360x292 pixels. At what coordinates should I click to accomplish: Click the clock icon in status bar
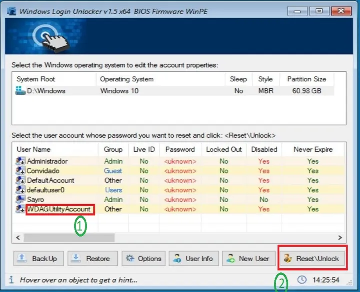(x=302, y=280)
